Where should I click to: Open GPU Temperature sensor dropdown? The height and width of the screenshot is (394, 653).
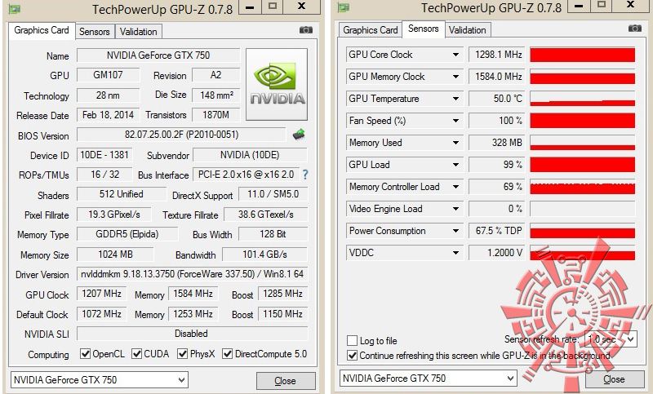coord(456,99)
